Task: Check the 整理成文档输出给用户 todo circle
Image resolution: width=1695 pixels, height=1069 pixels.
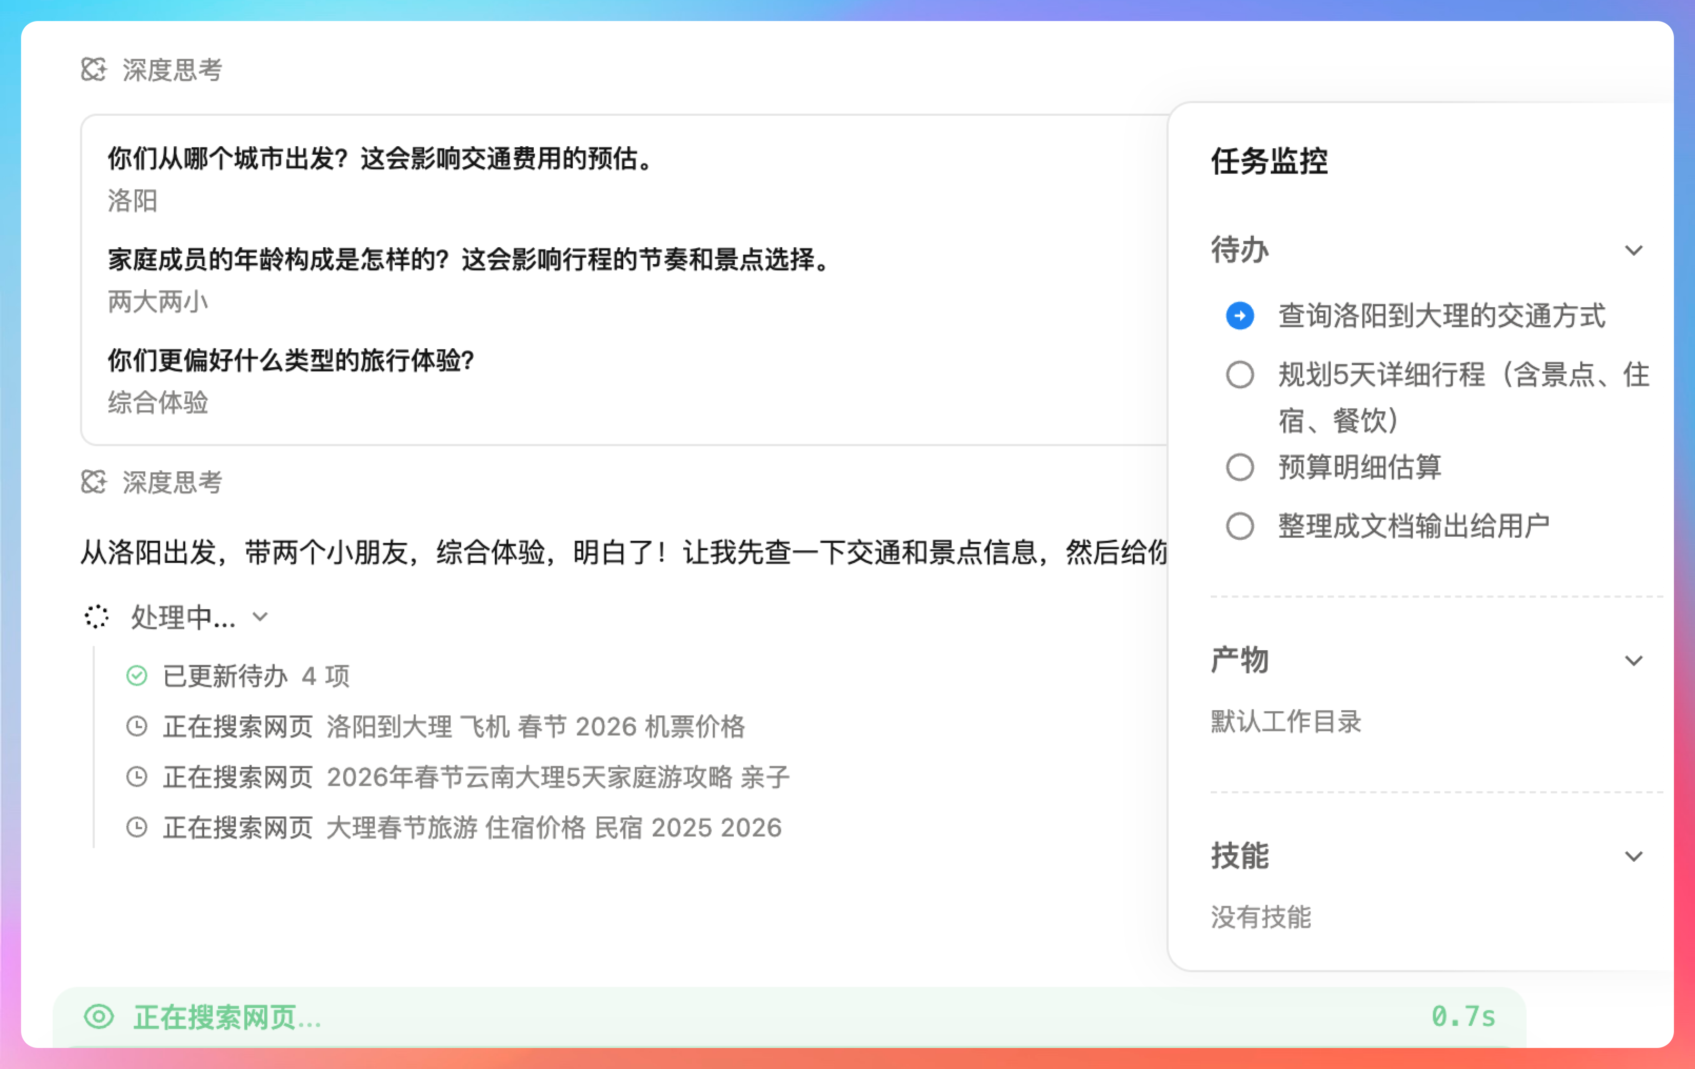Action: click(x=1240, y=526)
